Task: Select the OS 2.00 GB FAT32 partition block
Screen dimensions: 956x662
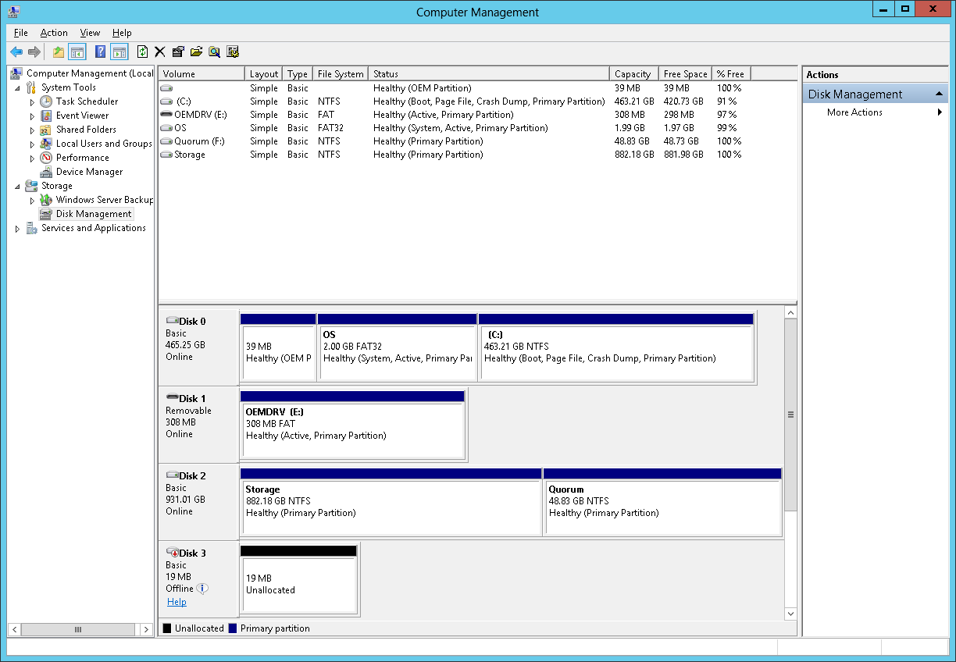Action: coord(397,347)
